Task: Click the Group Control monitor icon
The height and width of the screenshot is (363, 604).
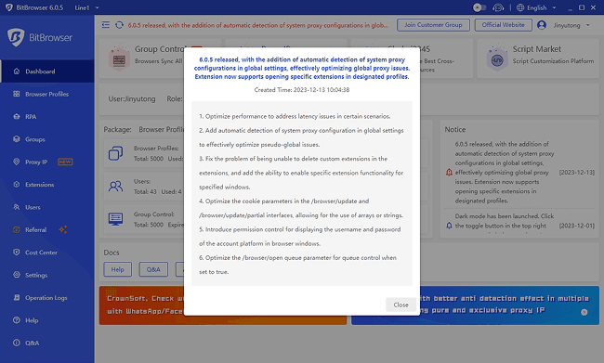Action: tap(115, 219)
